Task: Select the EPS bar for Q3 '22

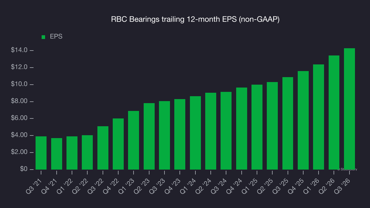Action: point(103,148)
